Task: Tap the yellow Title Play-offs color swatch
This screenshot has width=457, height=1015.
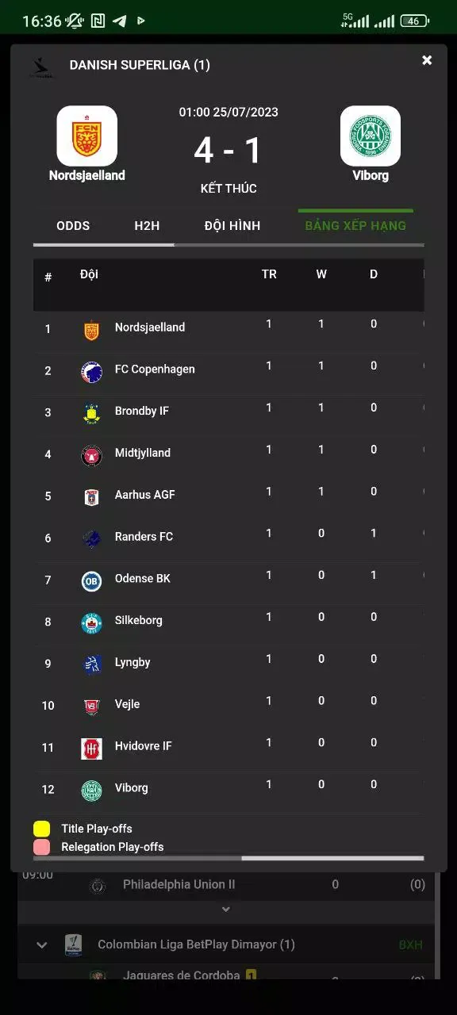Action: [x=42, y=829]
